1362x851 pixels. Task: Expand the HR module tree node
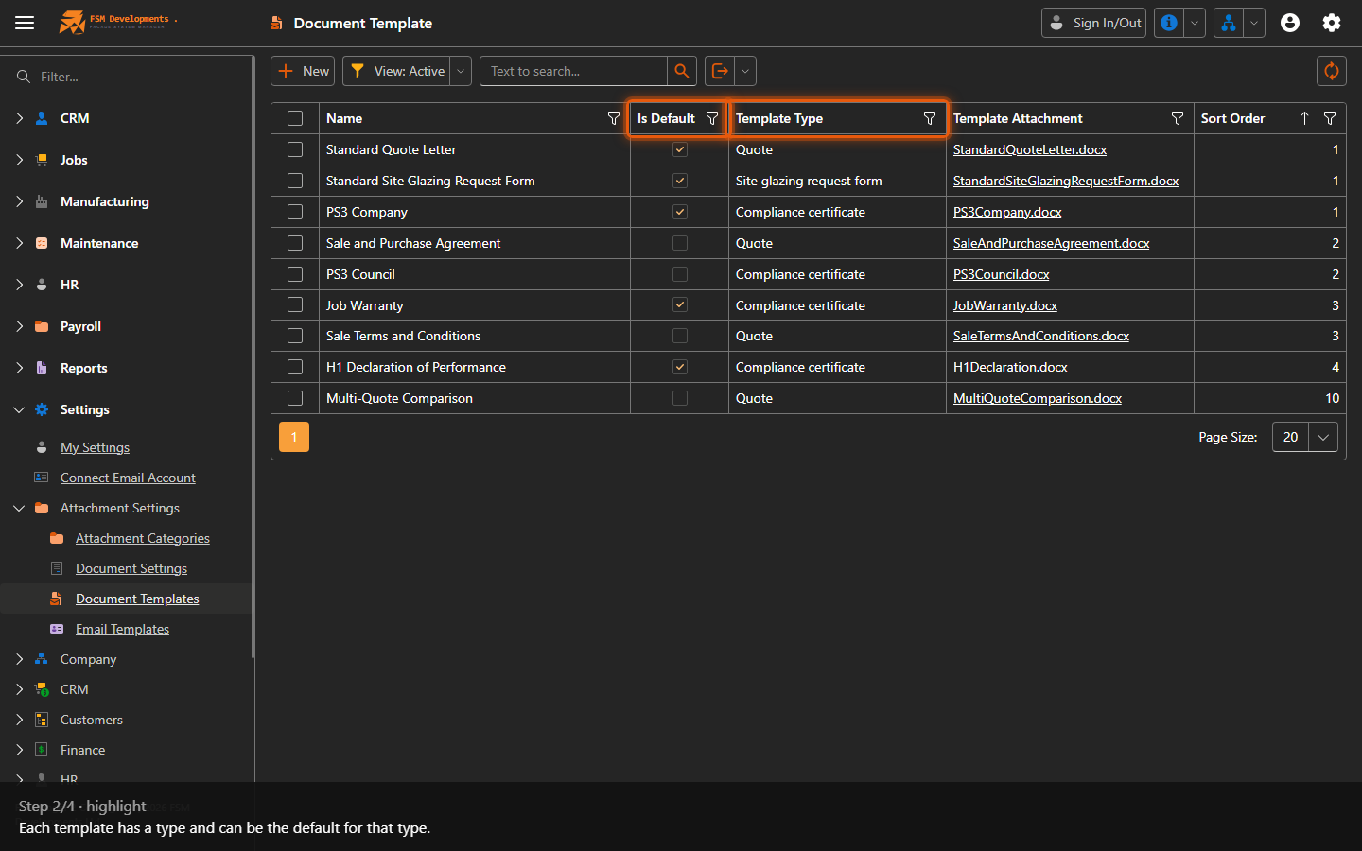(x=19, y=285)
